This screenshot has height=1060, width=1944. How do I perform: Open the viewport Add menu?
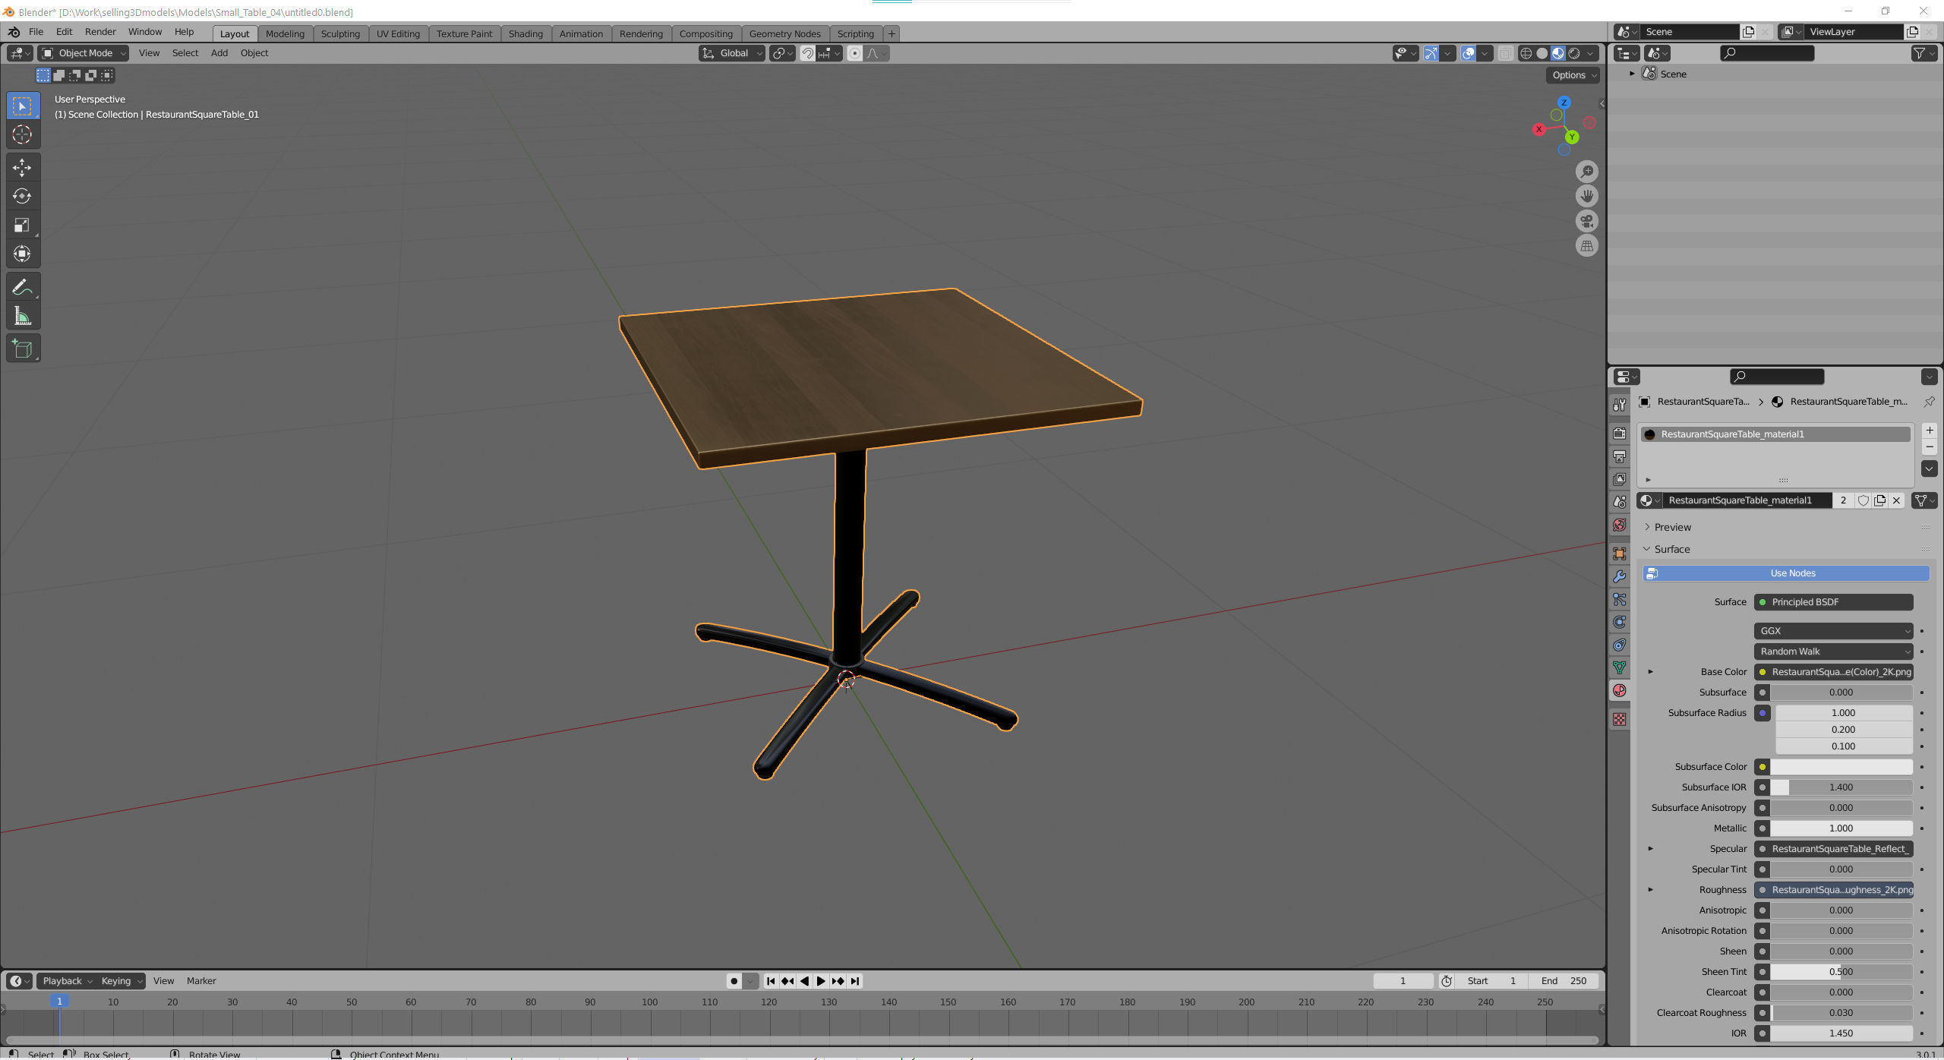(x=219, y=53)
